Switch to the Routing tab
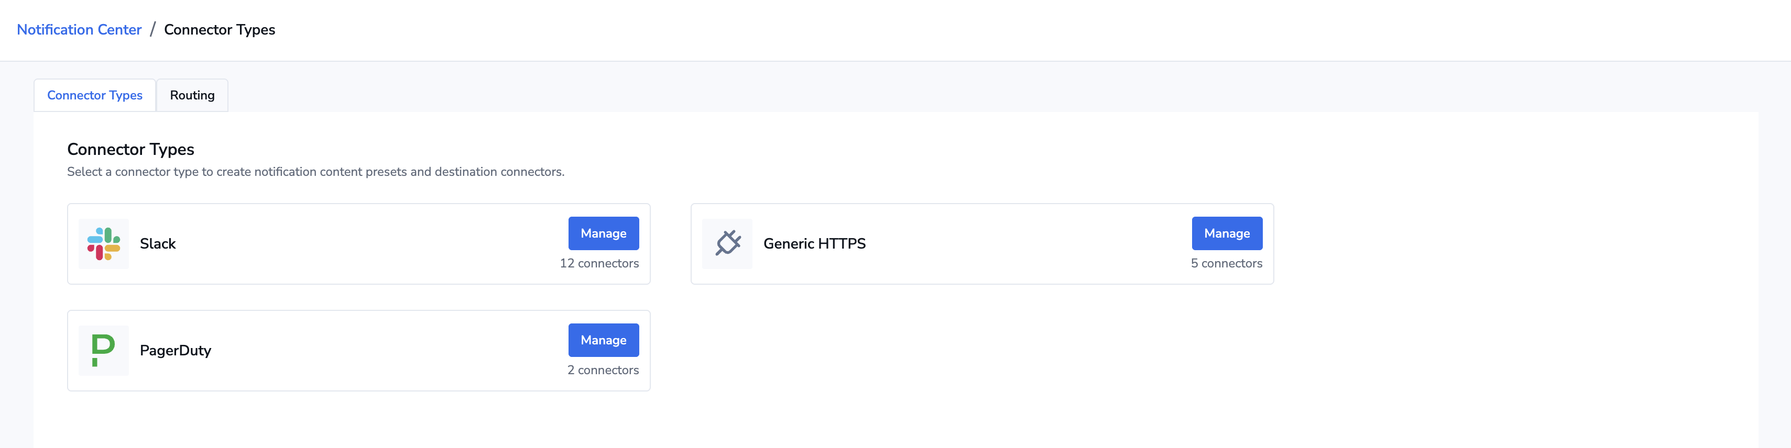 tap(193, 95)
